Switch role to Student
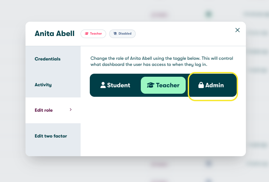Image resolution: width=269 pixels, height=182 pixels. tap(115, 85)
